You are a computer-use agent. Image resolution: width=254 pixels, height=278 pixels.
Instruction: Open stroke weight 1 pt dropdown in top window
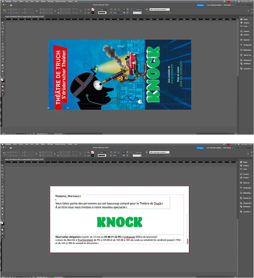pos(108,9)
